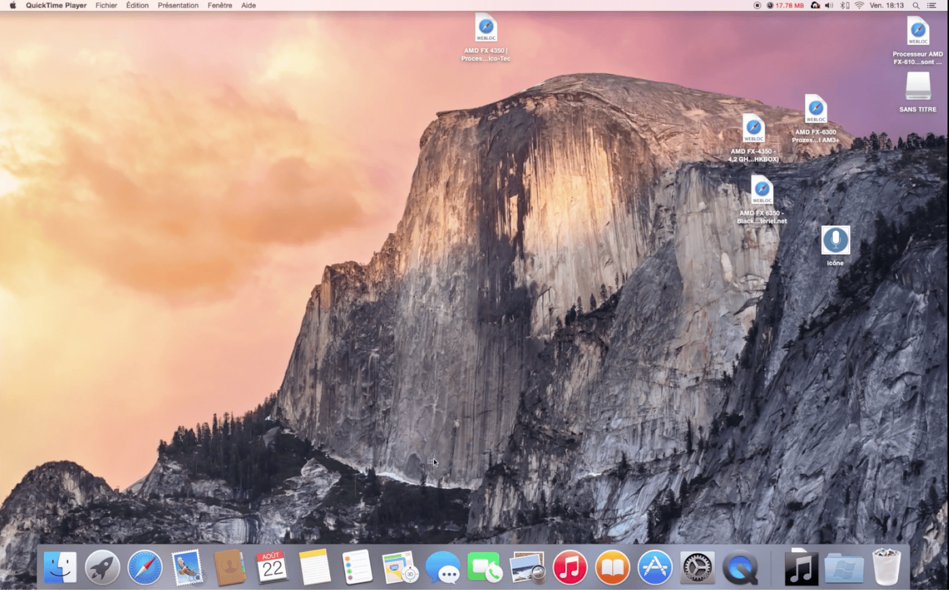Open the Apple menu
Viewport: 949px width, 590px height.
[x=14, y=5]
